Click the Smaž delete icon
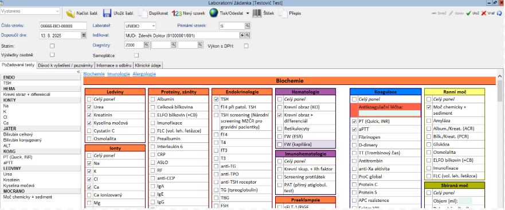This screenshot has height=210, width=505. (434, 13)
